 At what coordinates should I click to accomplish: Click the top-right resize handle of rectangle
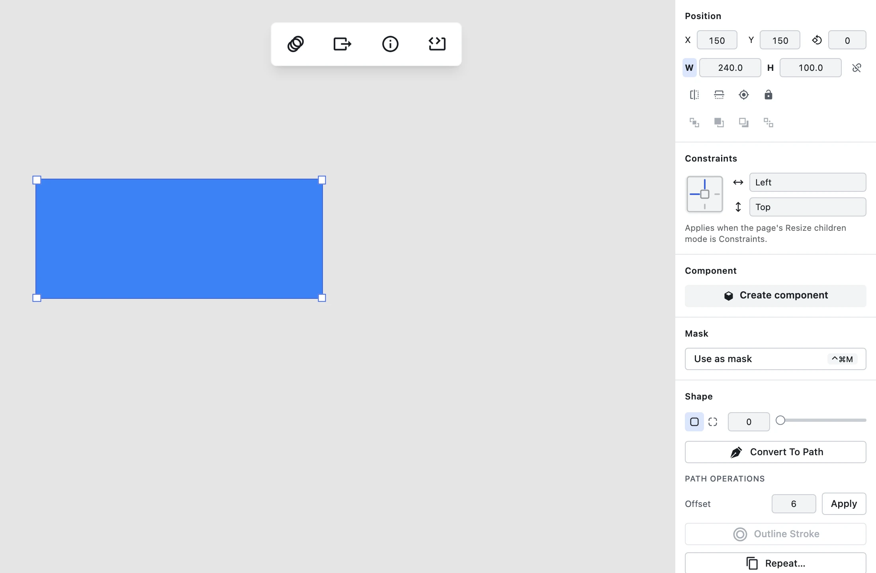pyautogui.click(x=322, y=180)
